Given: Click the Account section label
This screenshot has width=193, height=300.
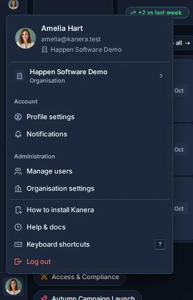Looking at the screenshot, I should pyautogui.click(x=26, y=101).
